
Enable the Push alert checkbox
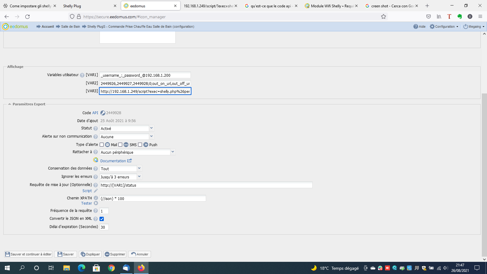[140, 145]
